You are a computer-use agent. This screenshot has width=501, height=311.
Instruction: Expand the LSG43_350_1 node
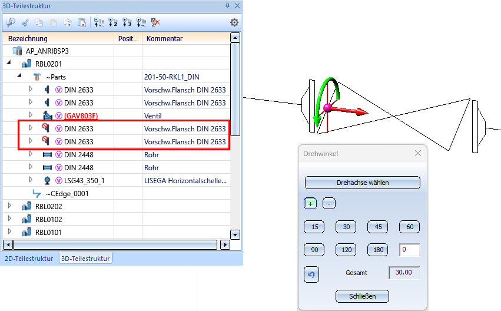[x=31, y=180]
